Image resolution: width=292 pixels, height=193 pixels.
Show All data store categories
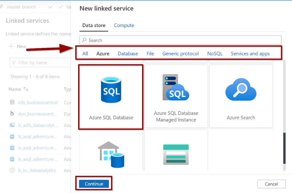[x=85, y=54]
